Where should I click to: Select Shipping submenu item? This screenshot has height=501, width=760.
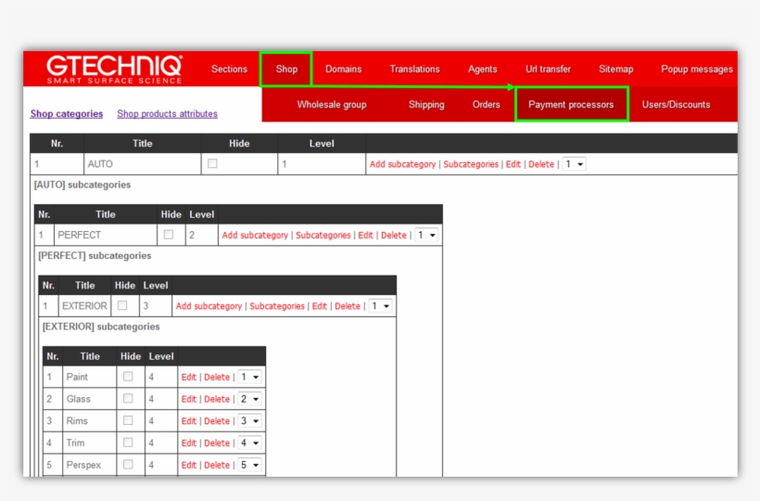426,104
